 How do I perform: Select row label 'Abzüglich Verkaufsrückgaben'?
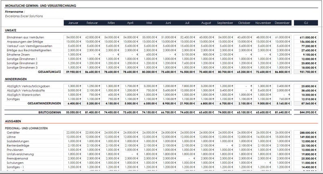click(28, 86)
